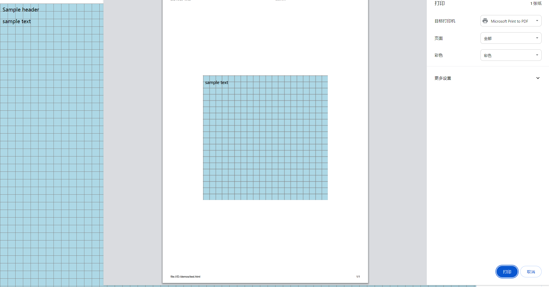This screenshot has height=287, width=549.
Task: Open the color mode dropdown
Action: [511, 55]
